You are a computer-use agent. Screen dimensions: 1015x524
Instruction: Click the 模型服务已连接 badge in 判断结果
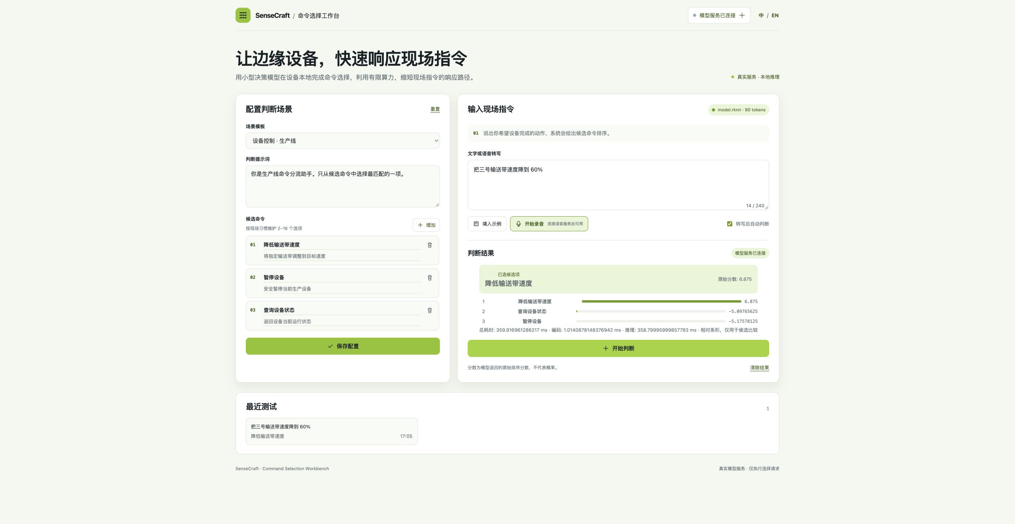click(x=750, y=253)
